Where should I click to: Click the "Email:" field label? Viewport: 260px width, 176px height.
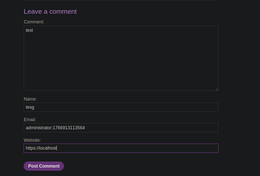[30, 120]
